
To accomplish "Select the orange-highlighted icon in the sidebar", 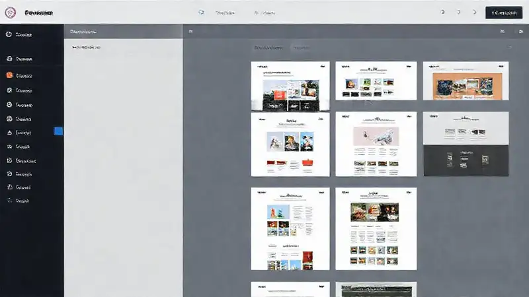I will [x=9, y=75].
